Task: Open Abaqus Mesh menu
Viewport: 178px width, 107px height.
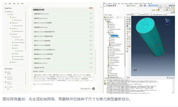Action: click(126, 4)
